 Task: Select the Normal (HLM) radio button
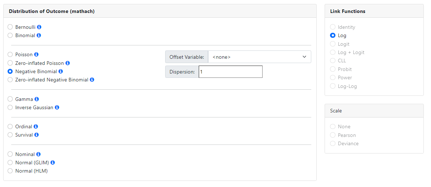pyautogui.click(x=10, y=171)
